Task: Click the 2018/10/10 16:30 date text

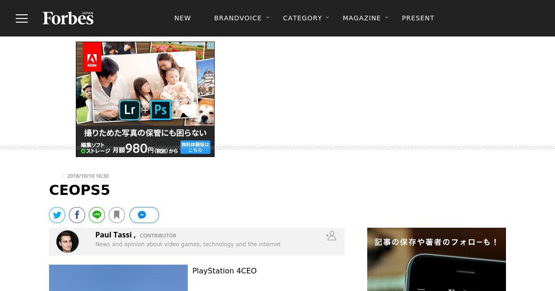Action: click(x=88, y=176)
